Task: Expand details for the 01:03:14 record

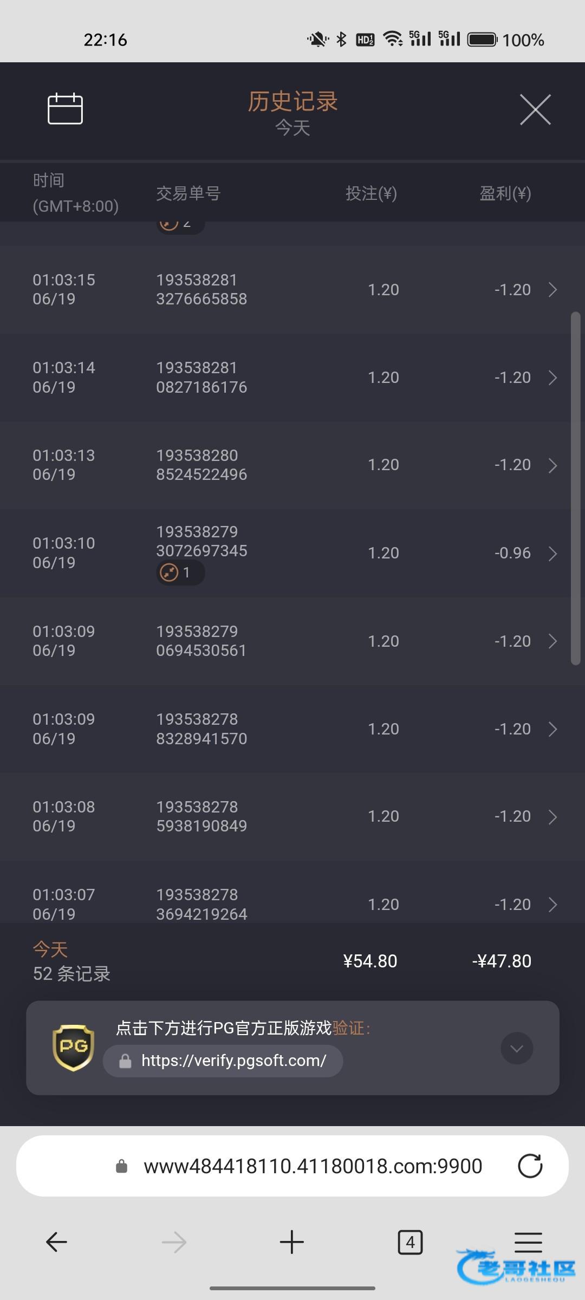Action: click(x=552, y=378)
